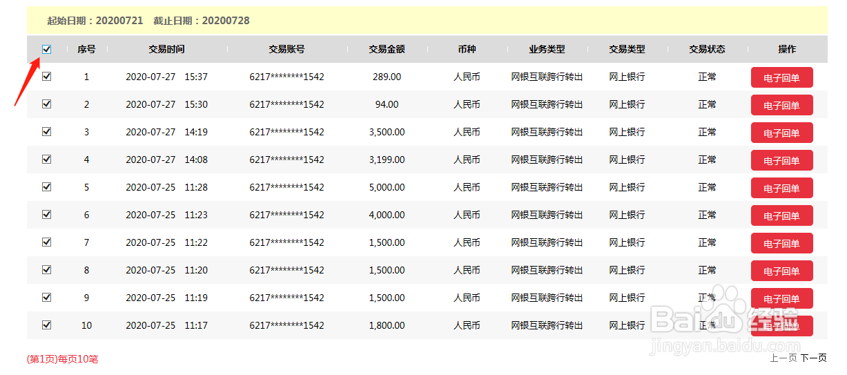Open 电子回单 for the 4,000.00 transaction
The width and height of the screenshot is (847, 375).
[x=781, y=215]
